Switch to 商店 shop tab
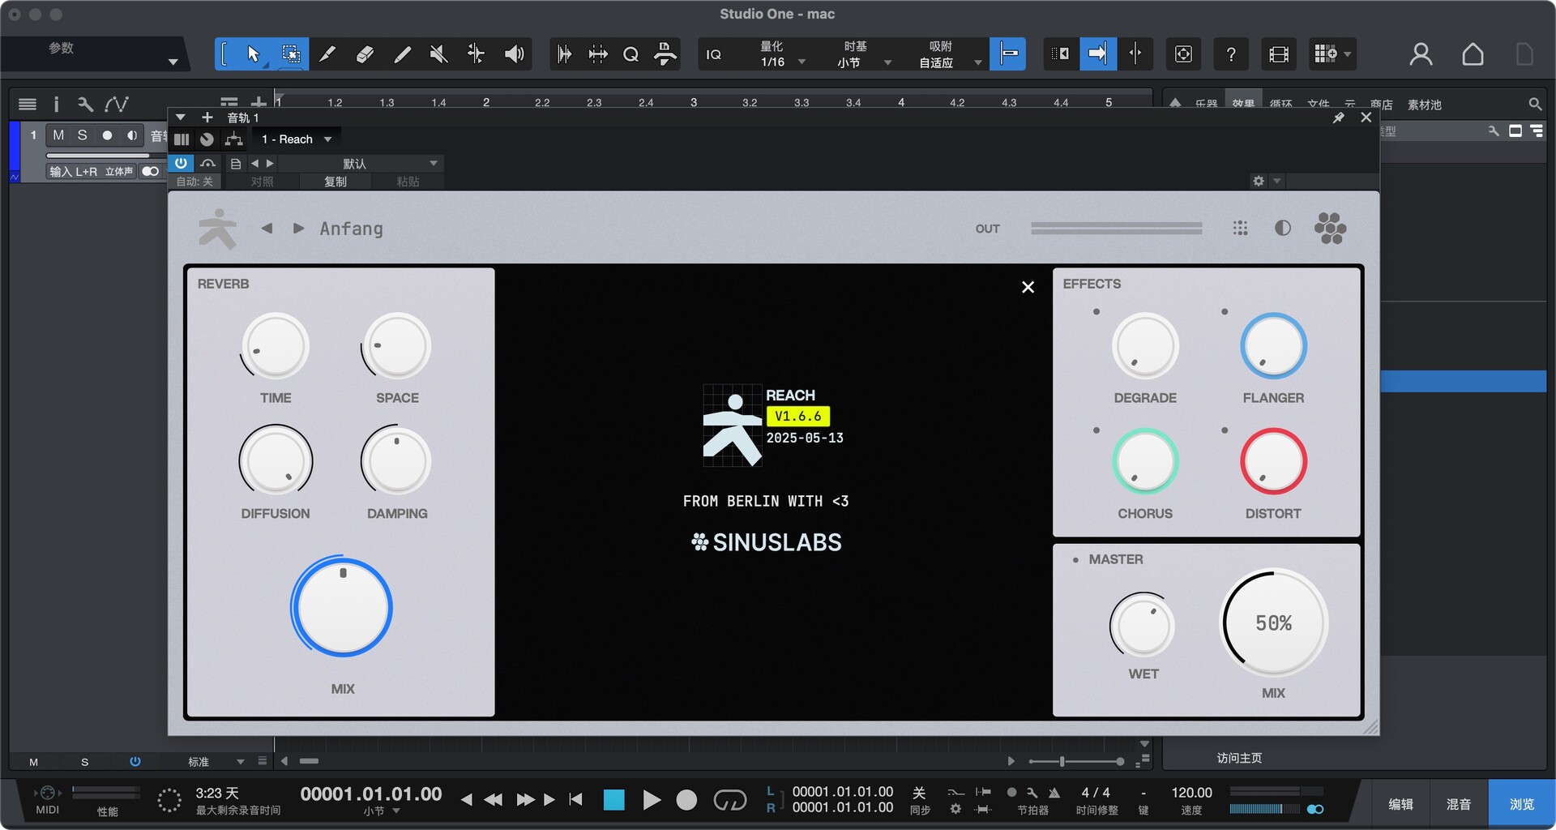Viewport: 1556px width, 830px height. point(1382,105)
